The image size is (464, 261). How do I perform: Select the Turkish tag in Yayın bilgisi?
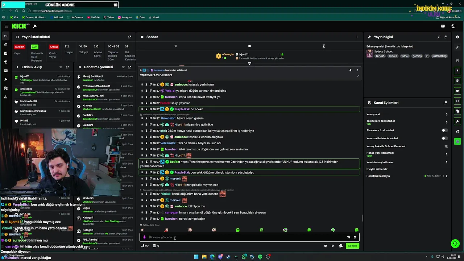click(x=380, y=56)
